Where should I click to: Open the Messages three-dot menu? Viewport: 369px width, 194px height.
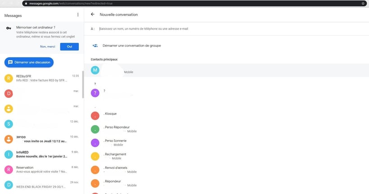click(78, 14)
